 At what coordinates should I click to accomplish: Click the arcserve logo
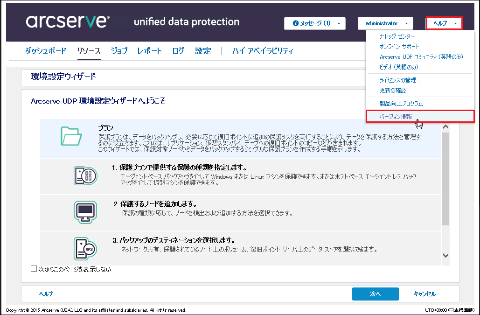pos(68,21)
